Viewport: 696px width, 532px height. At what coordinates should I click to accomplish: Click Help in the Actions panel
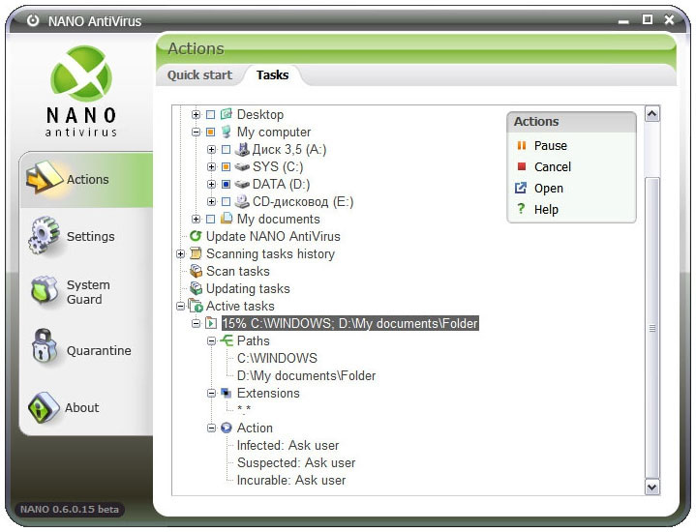[x=546, y=210]
